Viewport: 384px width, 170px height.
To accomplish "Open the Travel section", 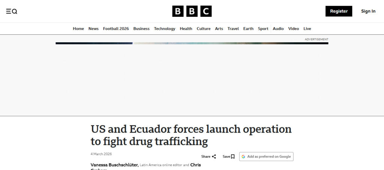I will pos(233,28).
